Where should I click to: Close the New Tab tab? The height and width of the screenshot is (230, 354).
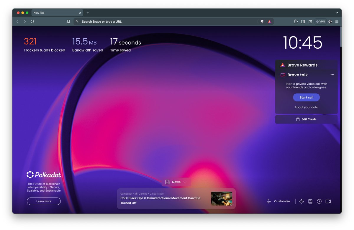pos(80,13)
